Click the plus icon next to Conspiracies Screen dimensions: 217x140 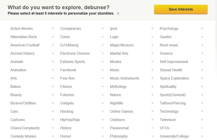pos(103,28)
